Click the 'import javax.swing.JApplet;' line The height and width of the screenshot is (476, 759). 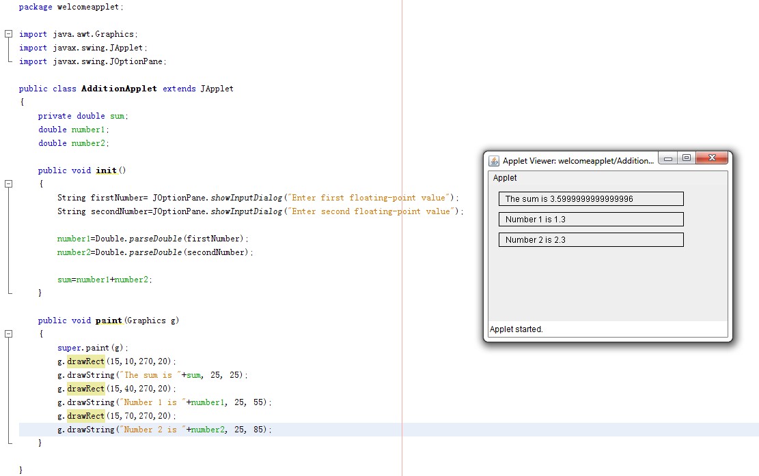pyautogui.click(x=83, y=48)
